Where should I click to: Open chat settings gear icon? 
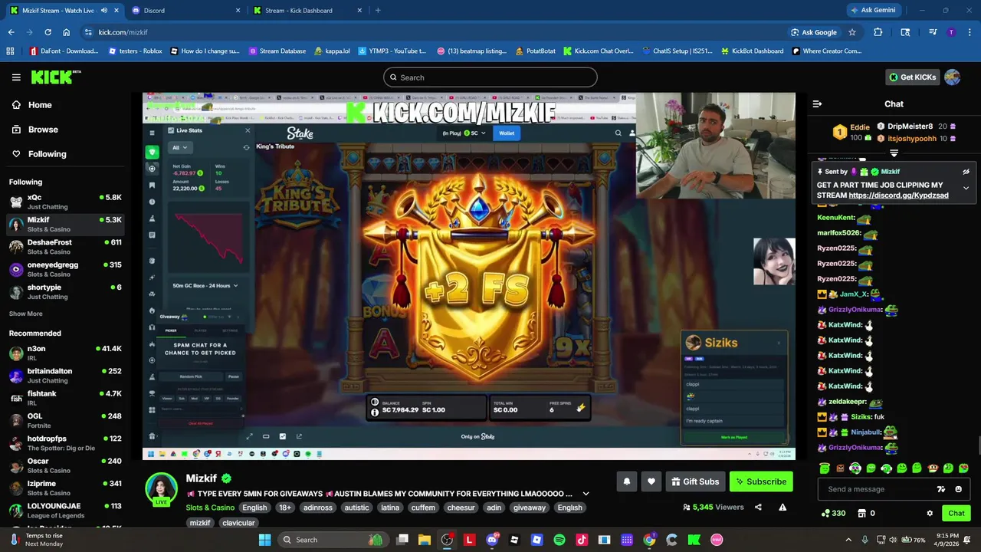(930, 513)
